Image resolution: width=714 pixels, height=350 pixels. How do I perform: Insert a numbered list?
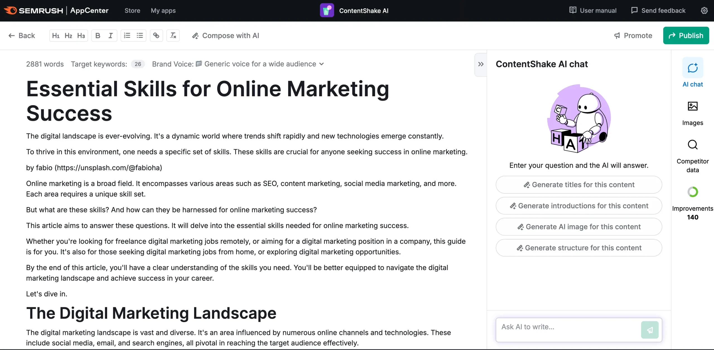pyautogui.click(x=127, y=36)
